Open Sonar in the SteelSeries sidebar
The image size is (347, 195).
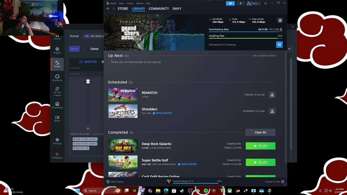click(57, 64)
